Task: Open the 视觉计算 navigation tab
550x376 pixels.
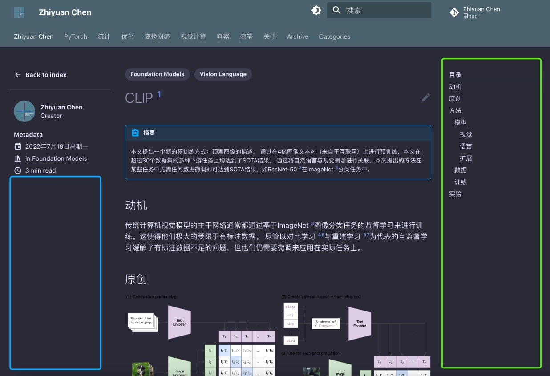Action: 193,36
